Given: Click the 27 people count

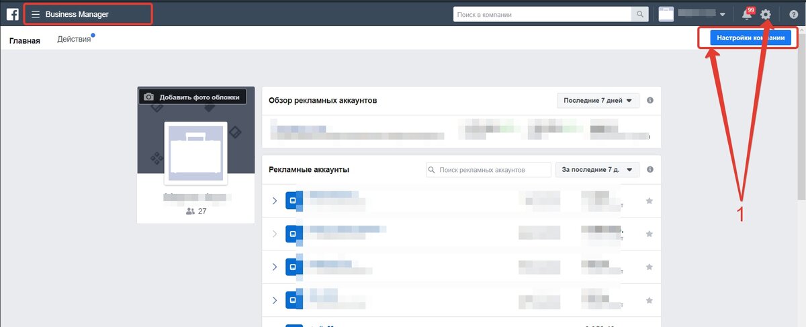Looking at the screenshot, I should (202, 211).
